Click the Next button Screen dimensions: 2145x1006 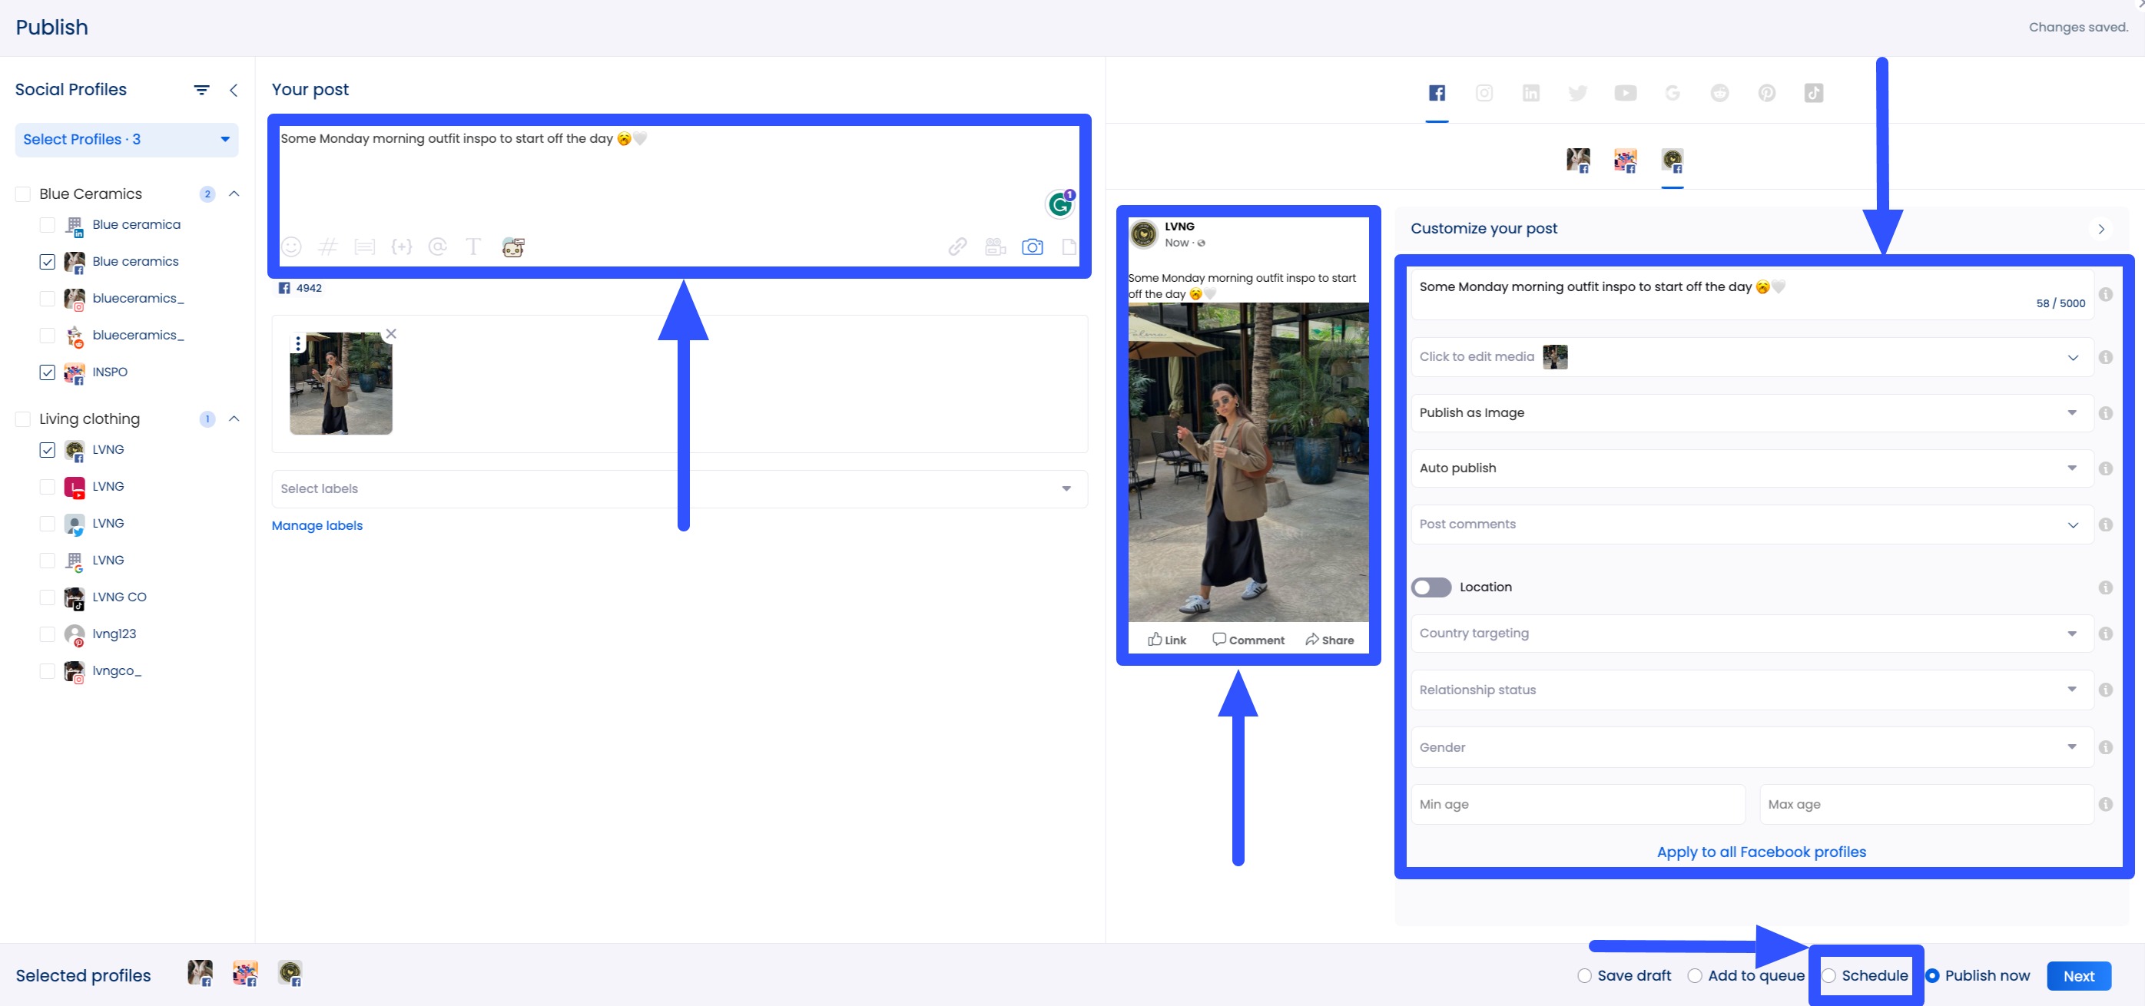point(2078,975)
